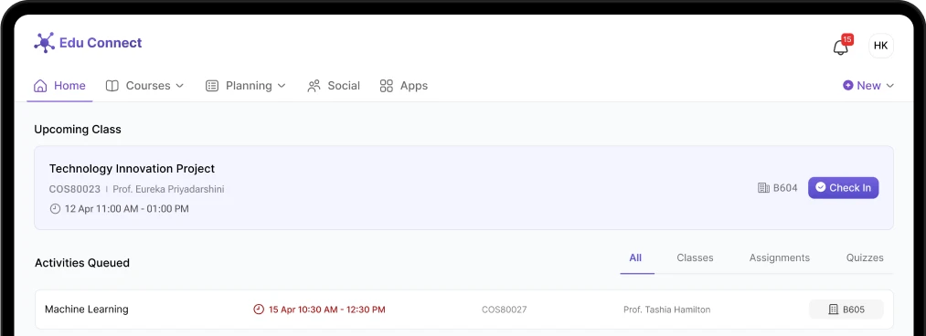Click the Apps grid icon
The image size is (926, 336).
pos(387,86)
